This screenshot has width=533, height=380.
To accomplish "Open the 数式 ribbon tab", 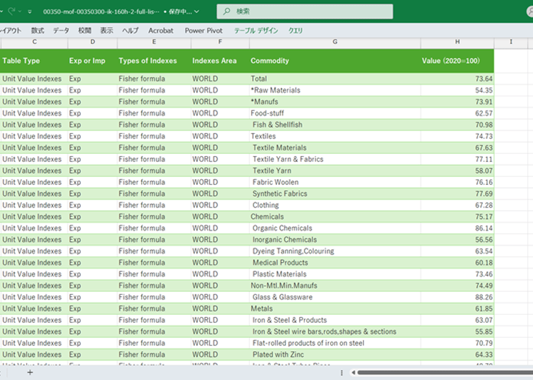I will [x=37, y=31].
